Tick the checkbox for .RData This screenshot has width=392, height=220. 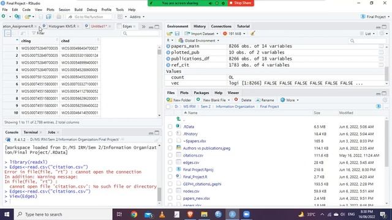click(x=170, y=127)
